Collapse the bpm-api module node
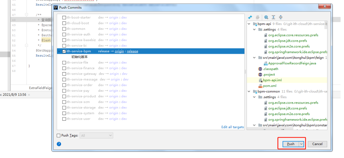344x158 pixels. [x=249, y=24]
